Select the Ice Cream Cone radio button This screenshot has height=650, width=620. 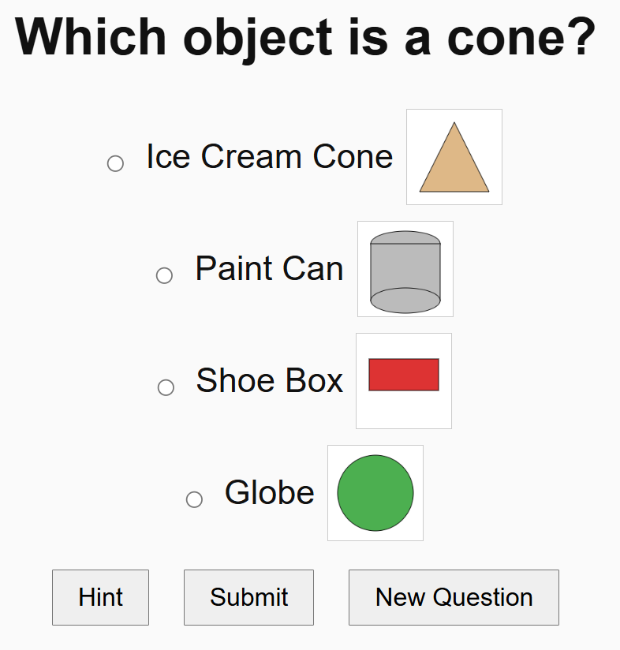coord(115,163)
